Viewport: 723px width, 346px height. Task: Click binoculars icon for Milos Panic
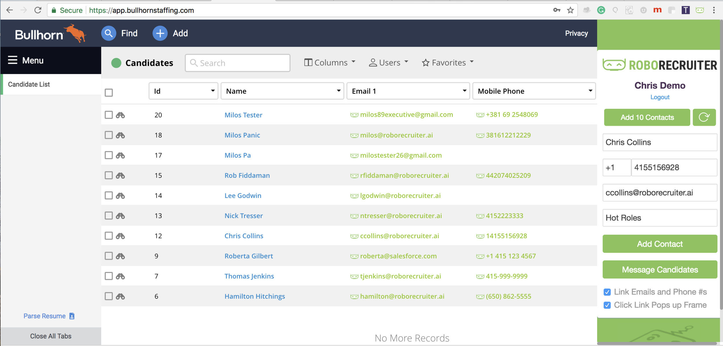[x=120, y=135]
